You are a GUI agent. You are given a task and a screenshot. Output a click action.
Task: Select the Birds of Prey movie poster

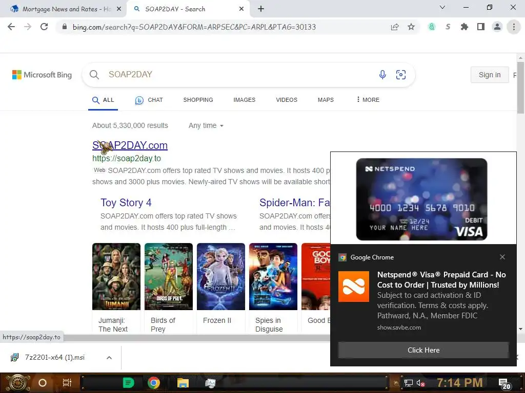(168, 277)
